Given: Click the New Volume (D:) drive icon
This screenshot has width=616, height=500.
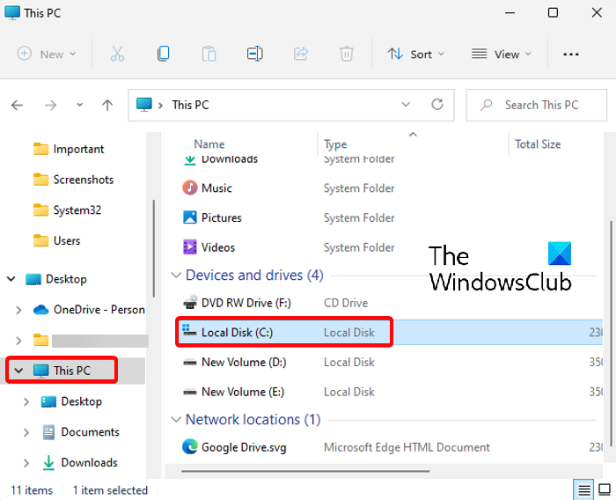Looking at the screenshot, I should point(190,362).
